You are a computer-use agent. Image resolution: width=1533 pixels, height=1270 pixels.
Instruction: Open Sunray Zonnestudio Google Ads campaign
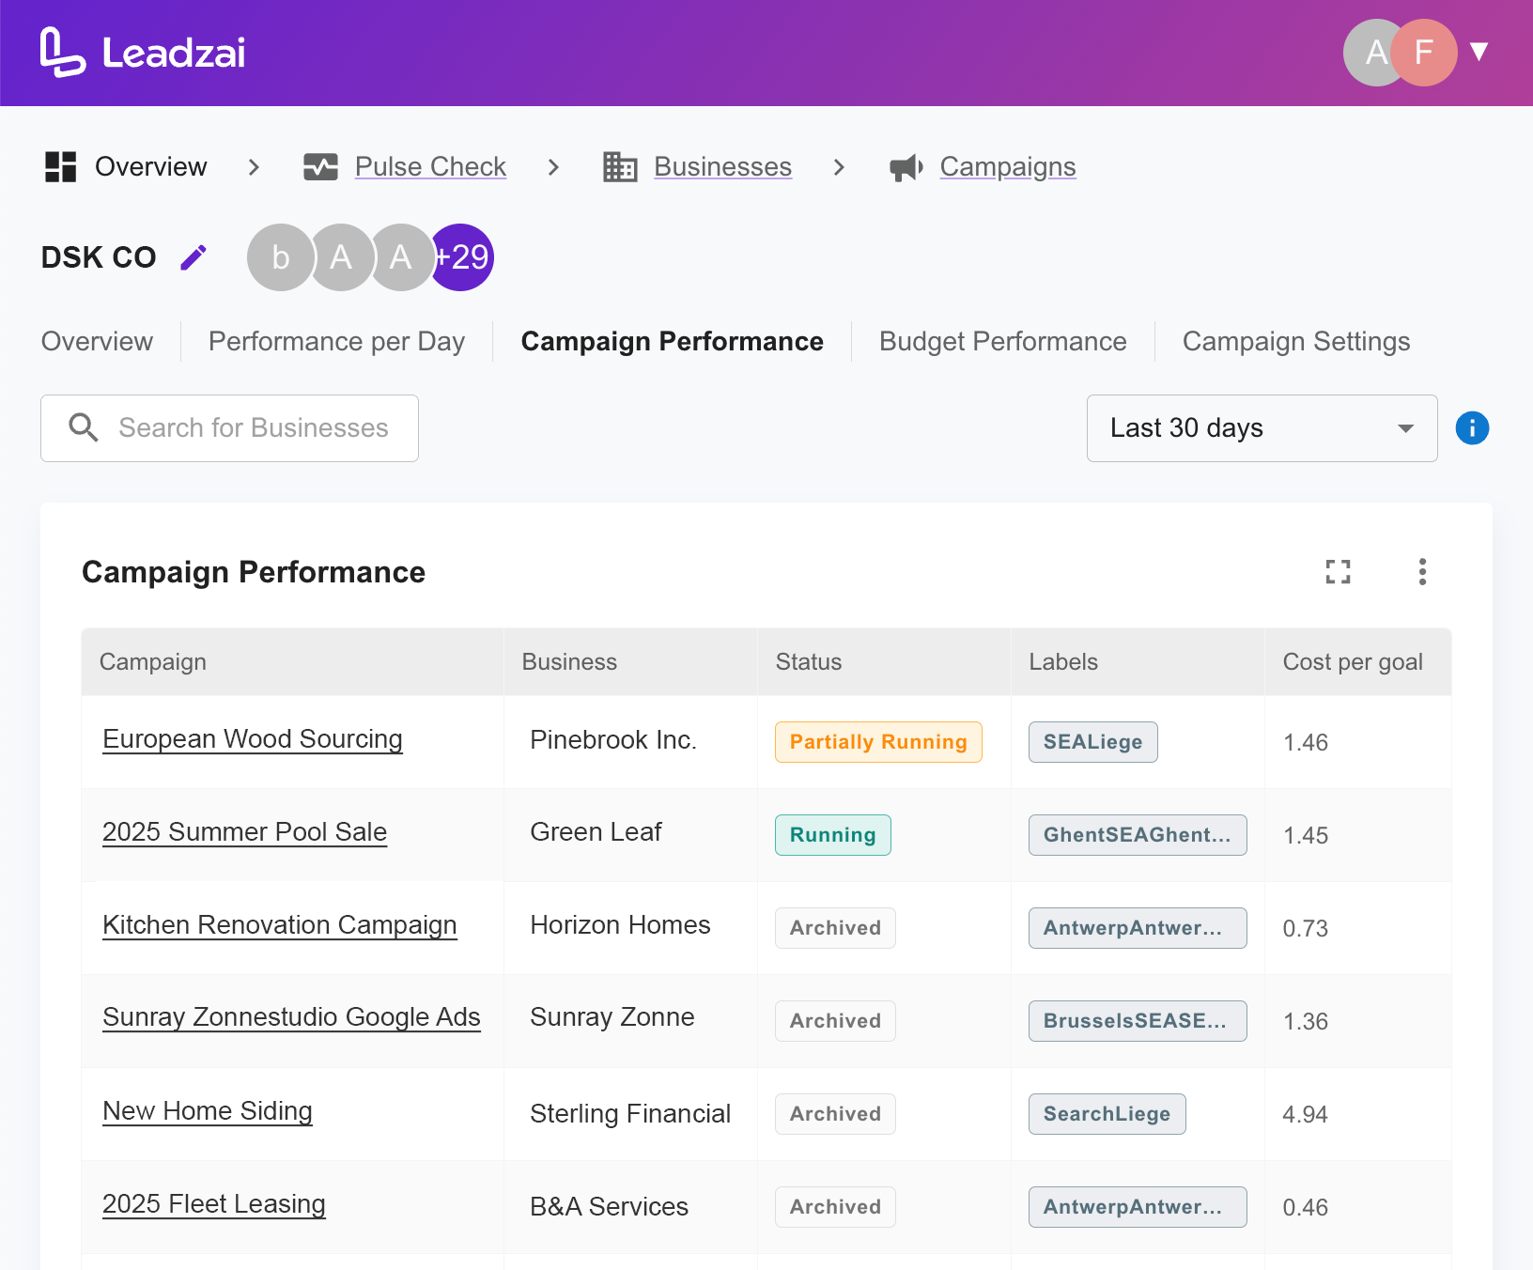pos(291,1018)
